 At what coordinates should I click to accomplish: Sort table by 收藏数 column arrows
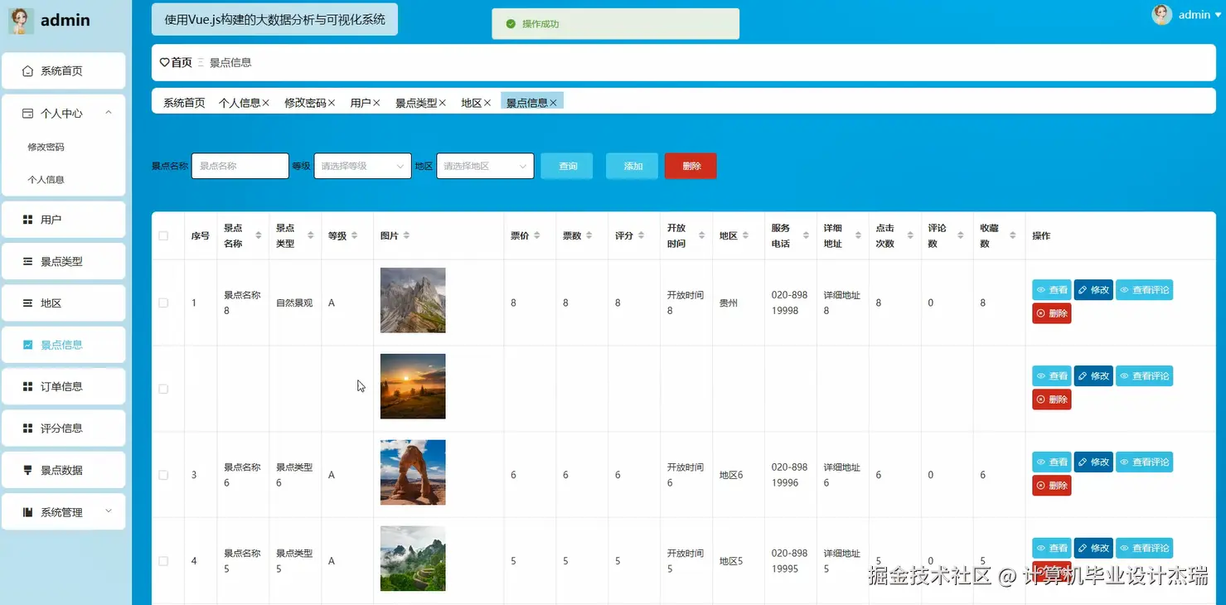(1013, 236)
